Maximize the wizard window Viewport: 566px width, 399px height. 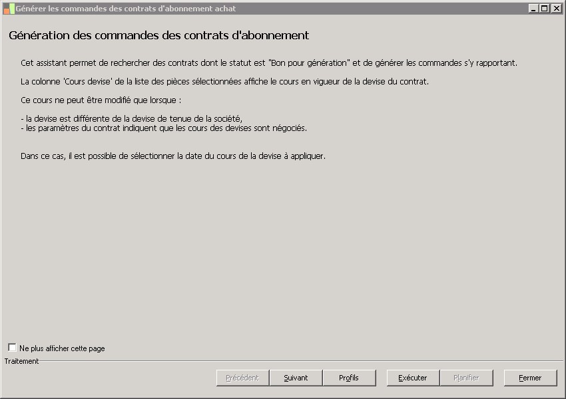point(545,9)
